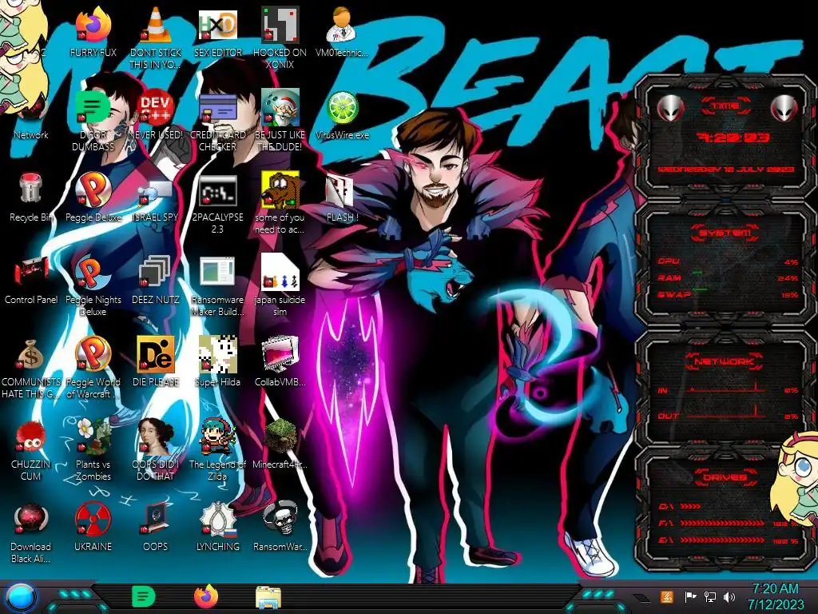Launch the NEVER USED! Dev-C++ icon
The width and height of the screenshot is (818, 614).
tap(156, 108)
